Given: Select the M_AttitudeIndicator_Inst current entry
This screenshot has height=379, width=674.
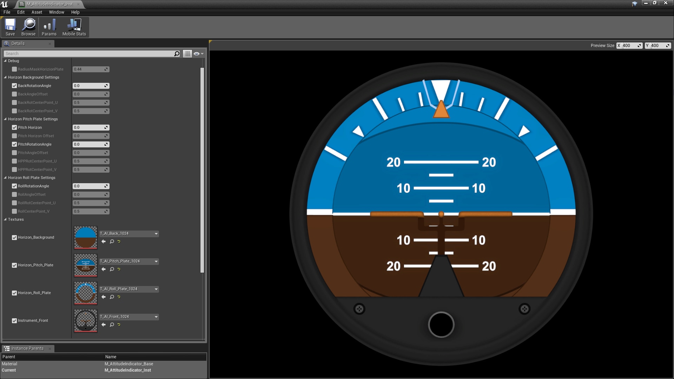Looking at the screenshot, I should (x=128, y=370).
